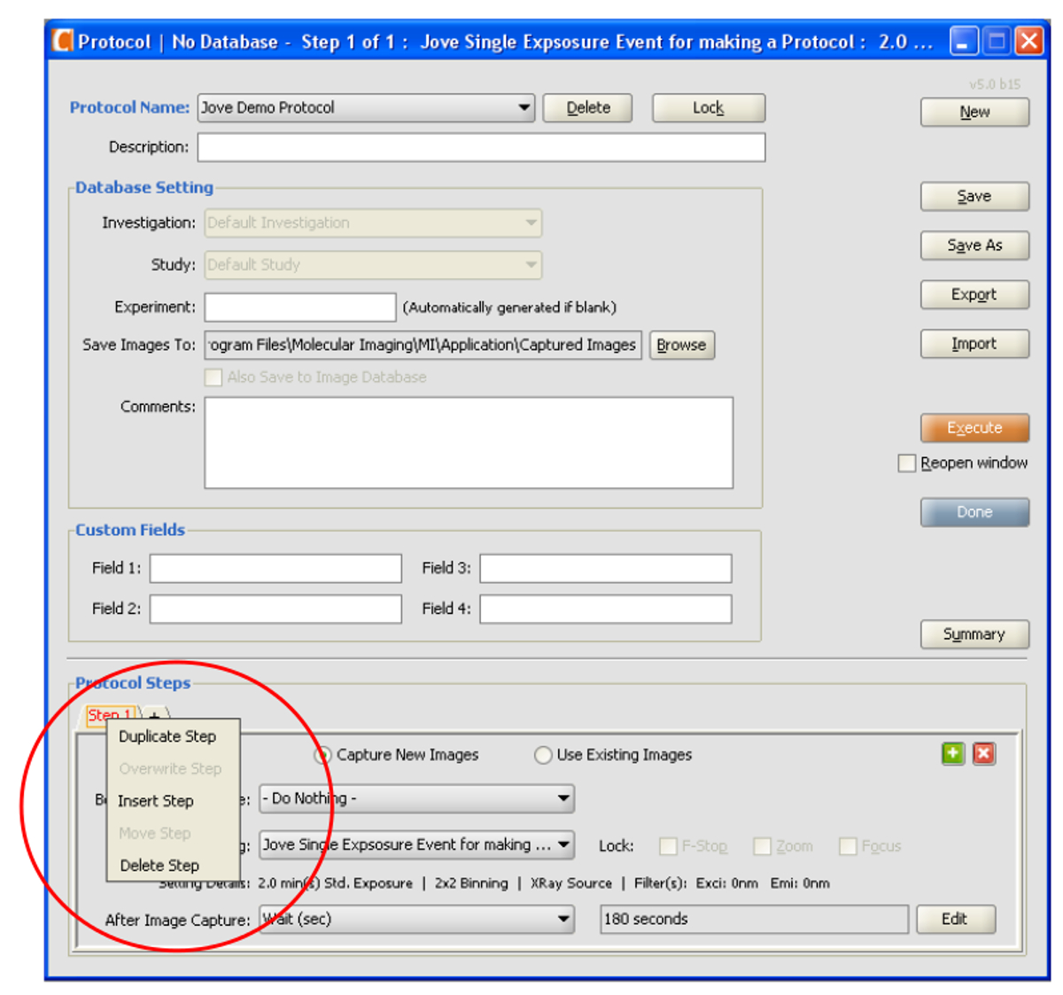Screen dimensions: 1063x995
Task: Click into the Comments text area
Action: pyautogui.click(x=469, y=443)
